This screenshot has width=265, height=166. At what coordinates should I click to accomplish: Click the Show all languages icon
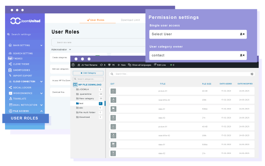point(130,65)
